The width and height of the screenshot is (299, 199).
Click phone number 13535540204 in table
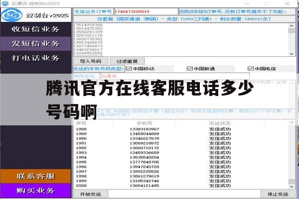[x=145, y=157]
